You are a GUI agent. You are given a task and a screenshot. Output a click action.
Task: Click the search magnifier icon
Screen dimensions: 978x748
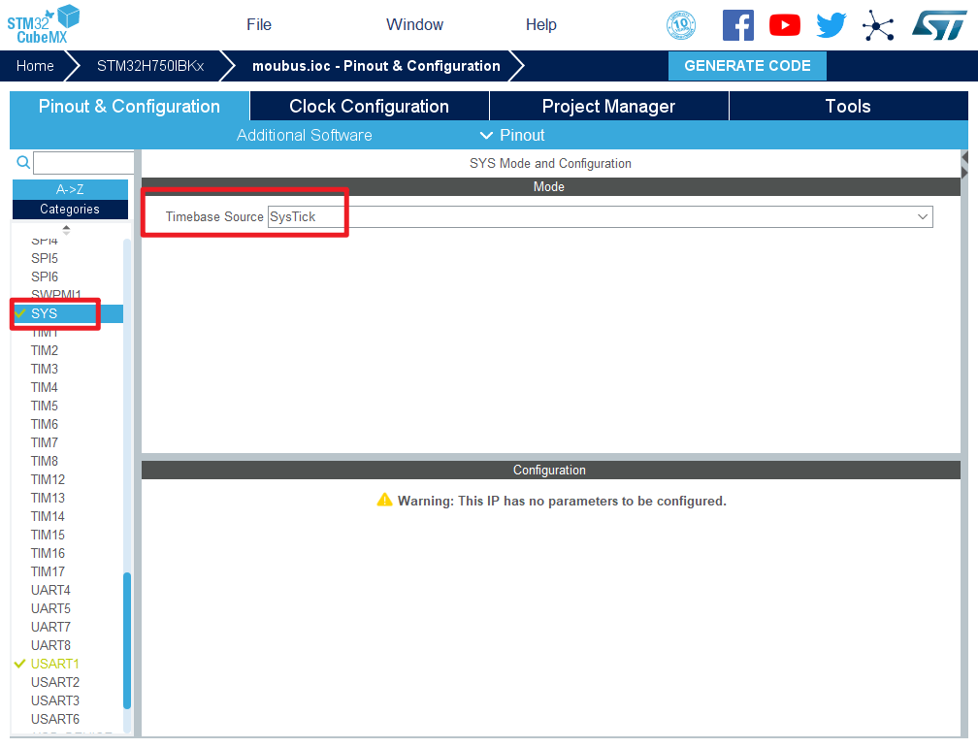(23, 163)
